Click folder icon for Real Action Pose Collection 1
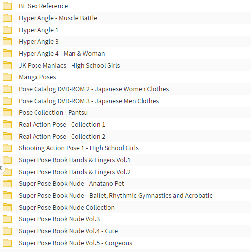 tap(7, 124)
